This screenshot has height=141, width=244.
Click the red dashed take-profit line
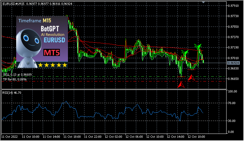click(x=113, y=81)
